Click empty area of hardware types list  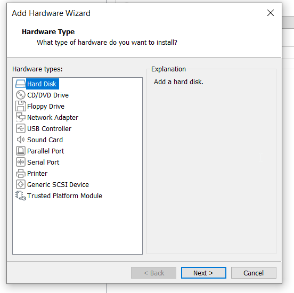click(x=77, y=227)
